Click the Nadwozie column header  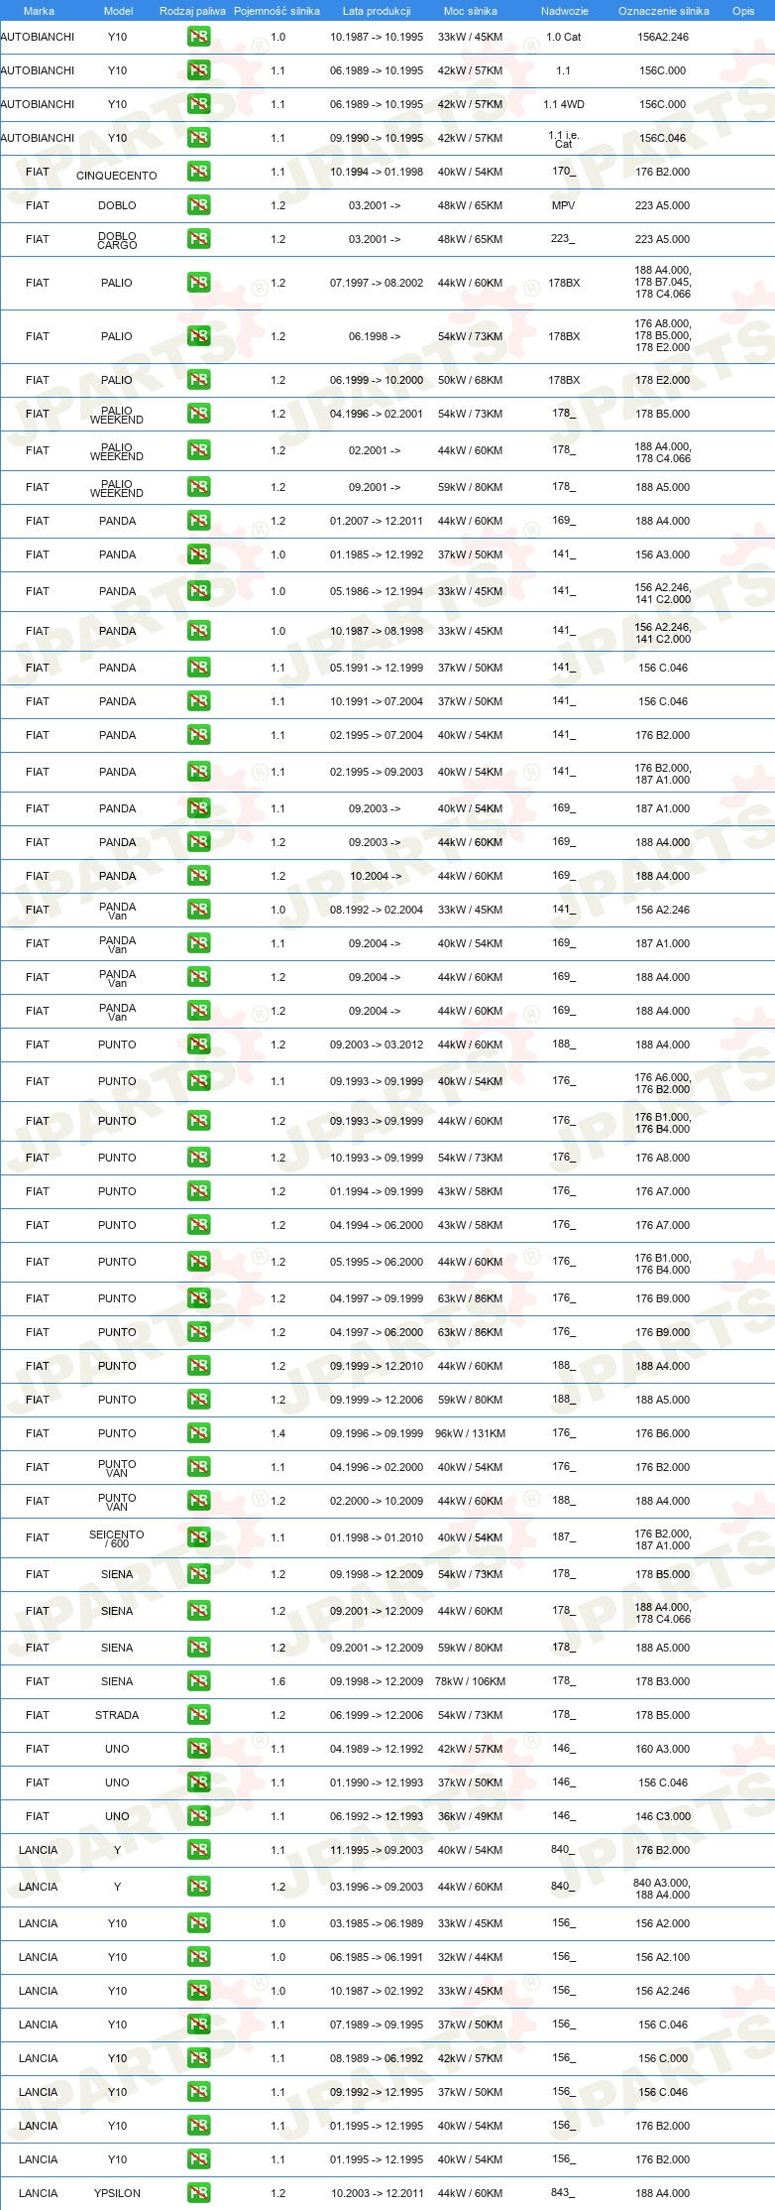565,11
